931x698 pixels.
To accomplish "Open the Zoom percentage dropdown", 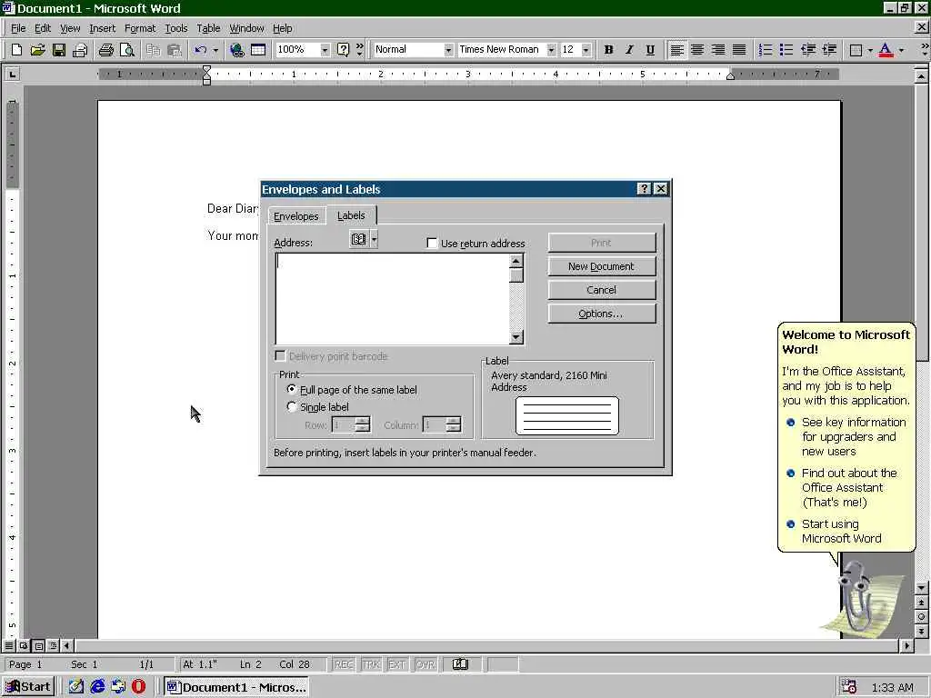I will pyautogui.click(x=325, y=50).
